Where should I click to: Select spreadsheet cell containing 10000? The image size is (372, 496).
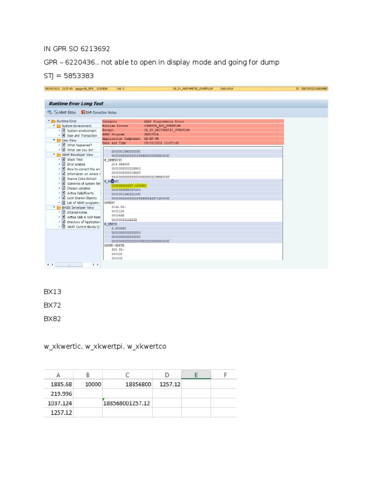tap(88, 384)
